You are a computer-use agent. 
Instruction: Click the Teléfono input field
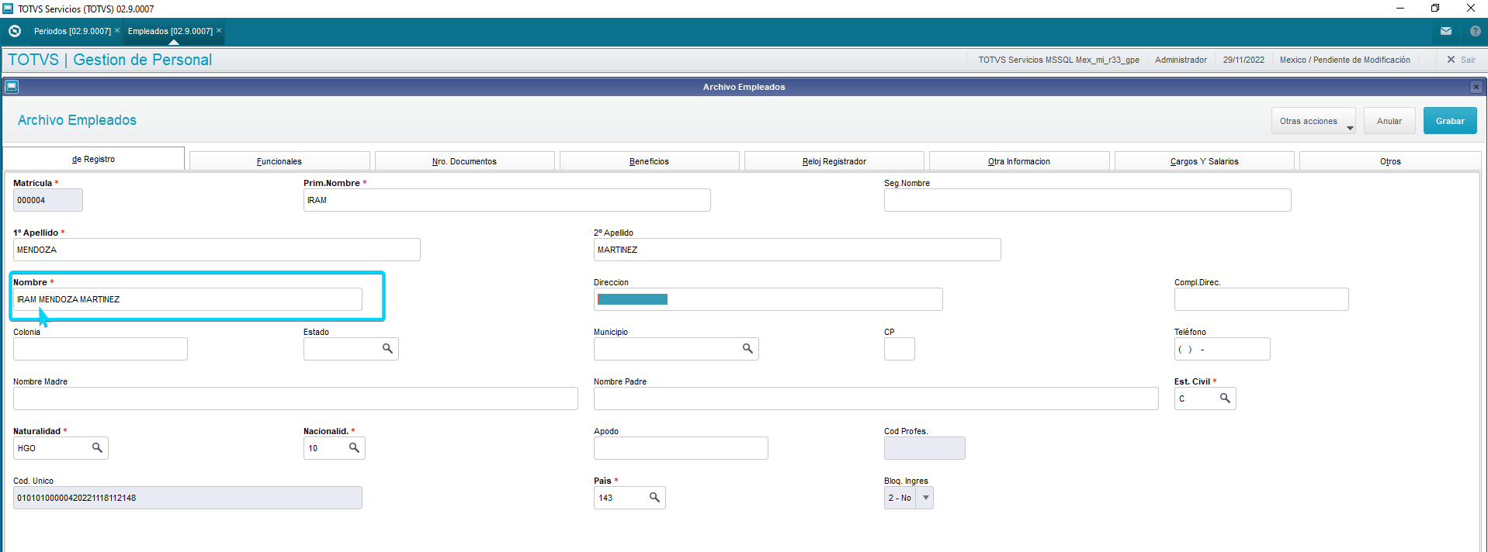[x=1223, y=349]
